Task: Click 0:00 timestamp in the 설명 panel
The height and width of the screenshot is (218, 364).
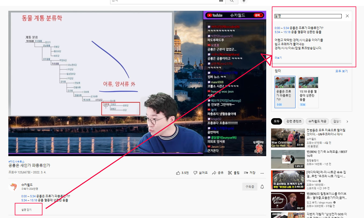Action: coord(277,28)
